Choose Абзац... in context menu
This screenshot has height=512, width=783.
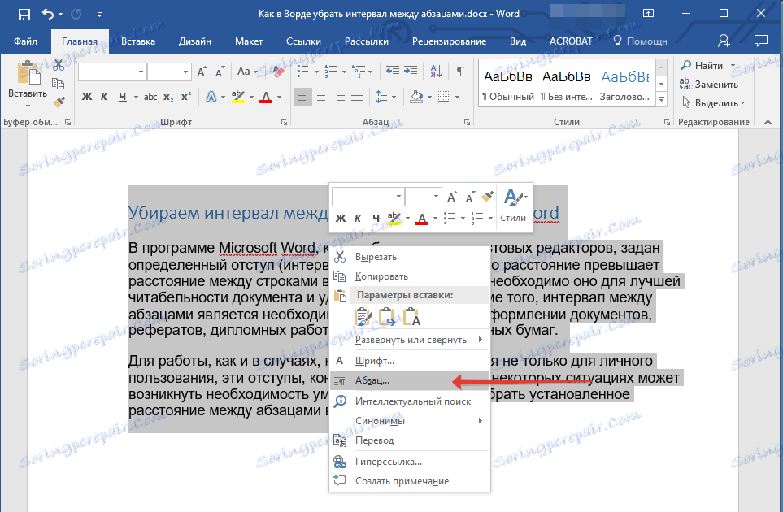[x=410, y=380]
